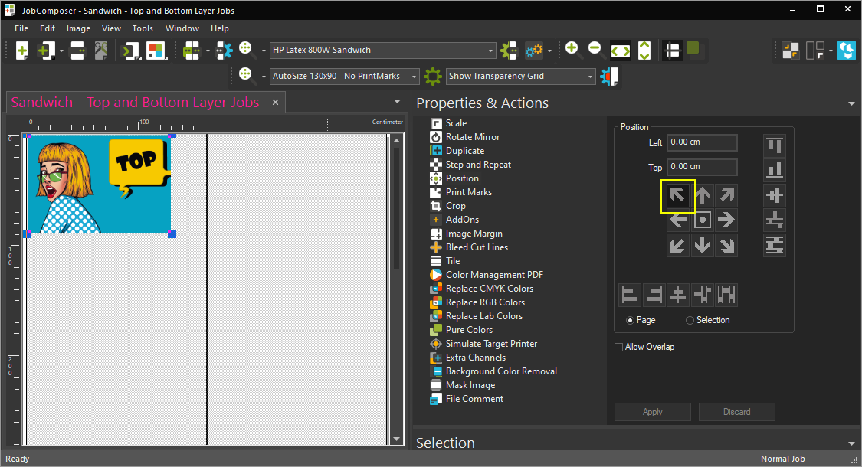This screenshot has height=467, width=862.
Task: Open the Image menu
Action: 78,28
